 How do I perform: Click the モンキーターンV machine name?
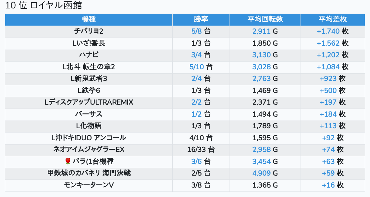[89, 185]
